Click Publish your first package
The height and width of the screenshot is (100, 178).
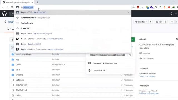pyautogui.click(x=149, y=93)
